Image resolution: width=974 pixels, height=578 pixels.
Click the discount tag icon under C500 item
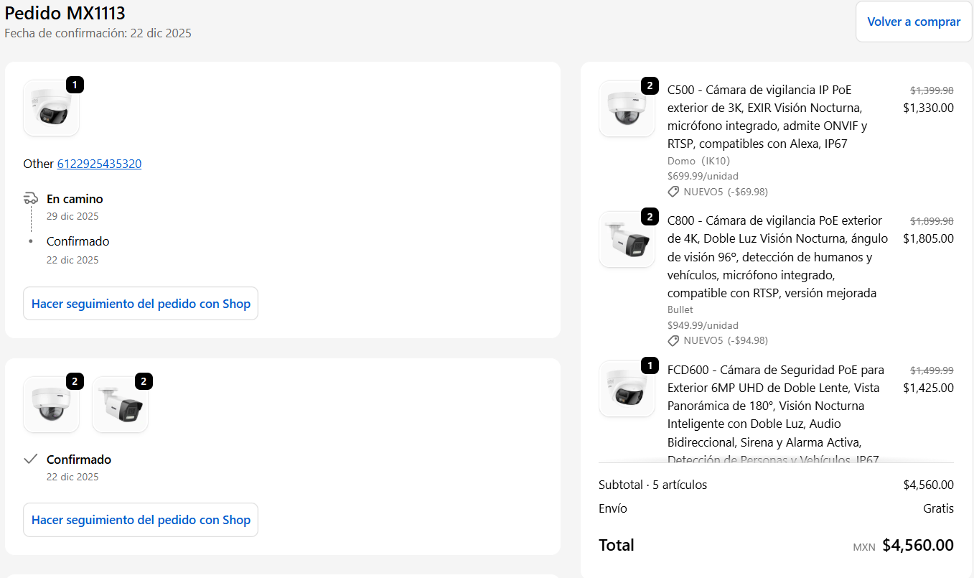pyautogui.click(x=673, y=192)
